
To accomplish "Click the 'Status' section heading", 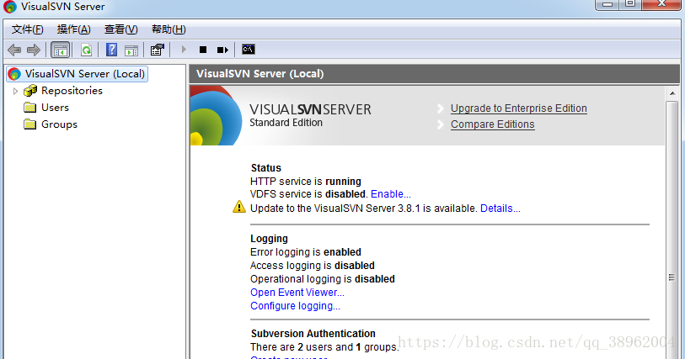I will click(x=266, y=168).
